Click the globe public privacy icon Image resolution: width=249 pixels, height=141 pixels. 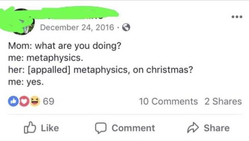126,27
